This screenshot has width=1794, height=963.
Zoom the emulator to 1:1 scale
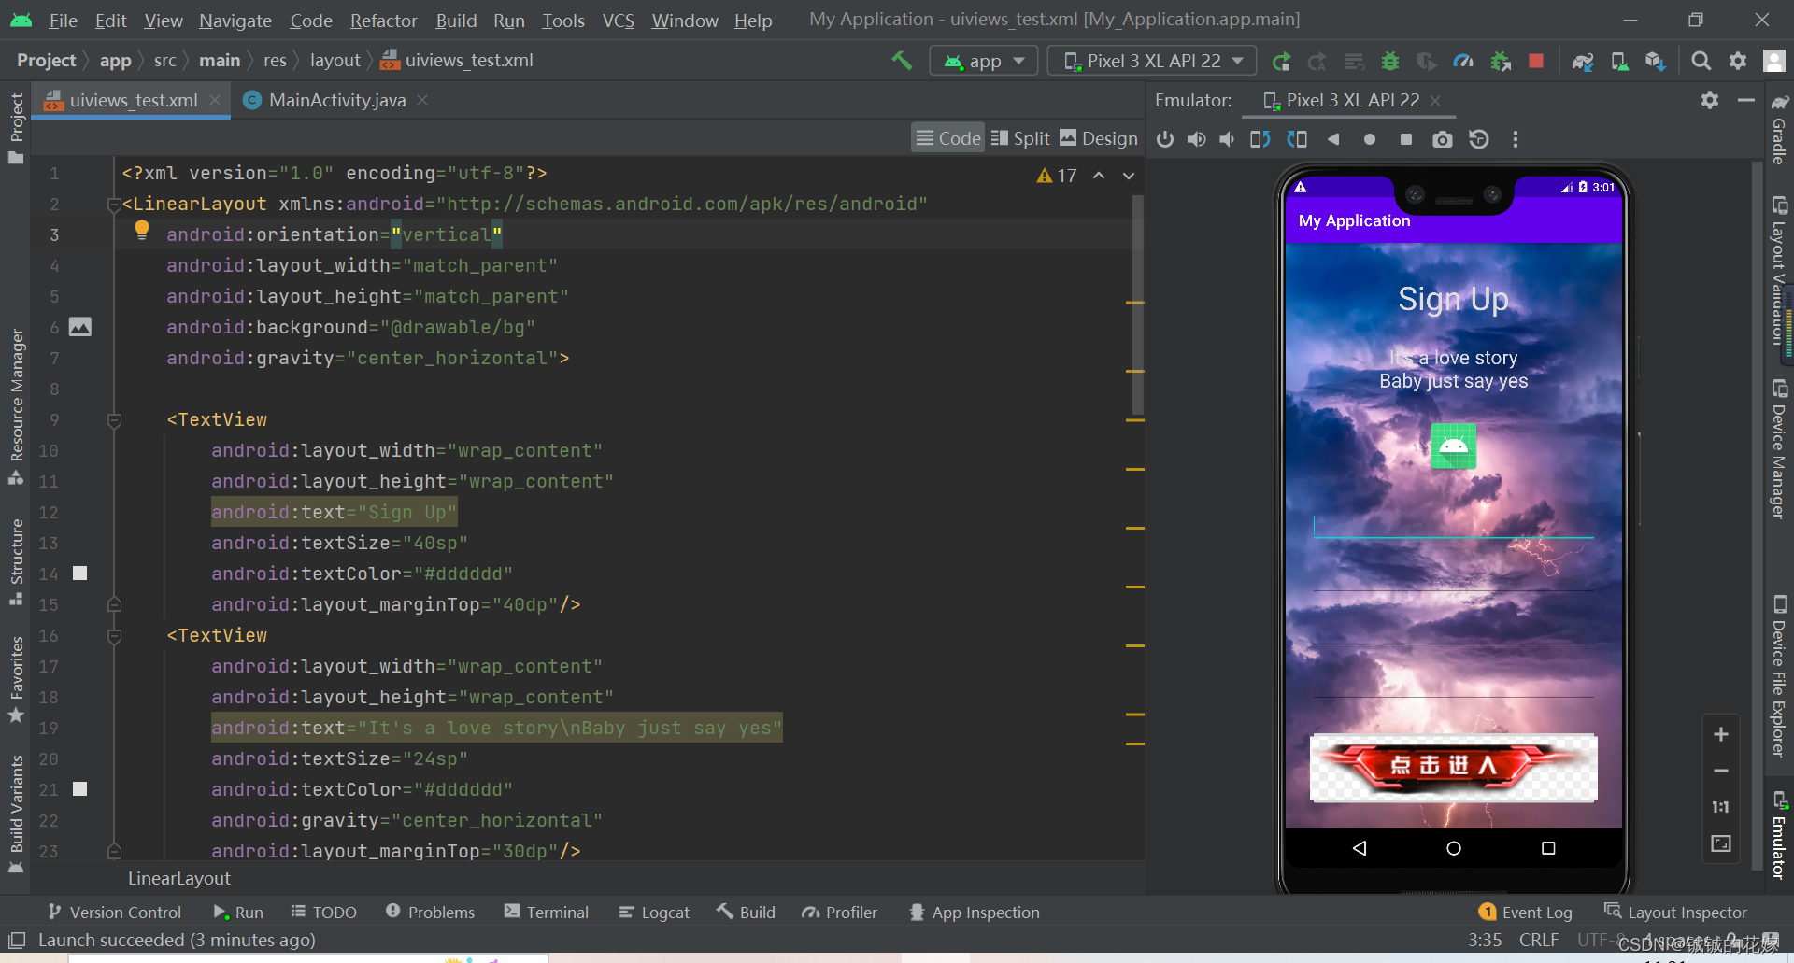coord(1719,807)
